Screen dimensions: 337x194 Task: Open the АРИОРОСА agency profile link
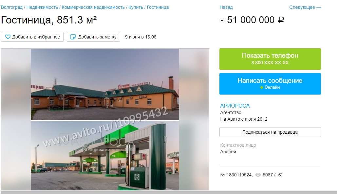click(235, 106)
